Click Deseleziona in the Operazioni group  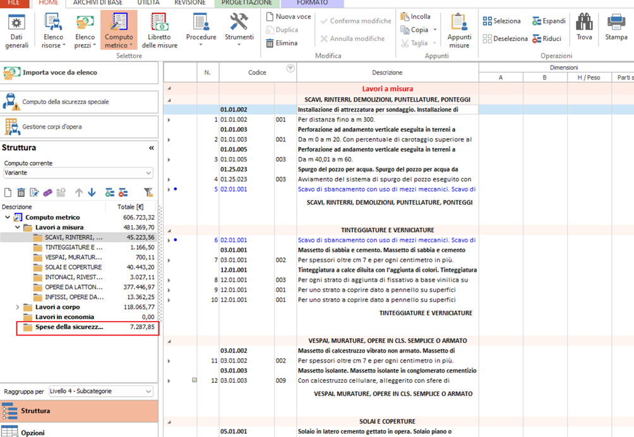tap(505, 38)
